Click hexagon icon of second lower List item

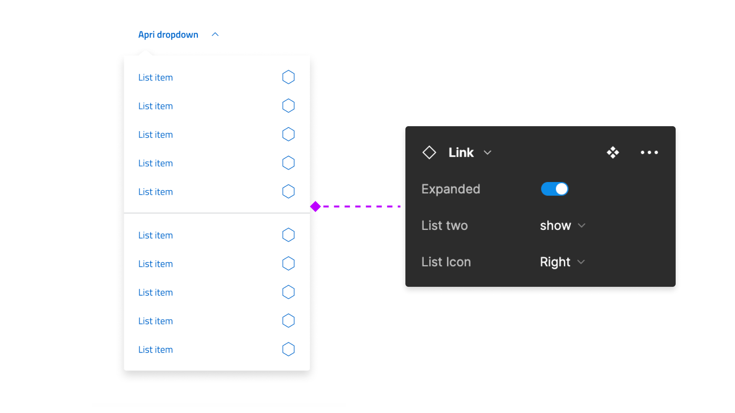pyautogui.click(x=288, y=263)
